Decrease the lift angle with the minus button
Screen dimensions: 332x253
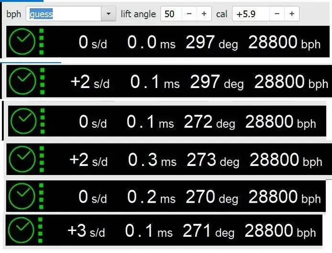(x=189, y=14)
